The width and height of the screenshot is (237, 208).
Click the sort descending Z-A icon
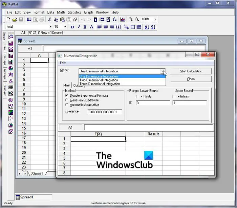(x=153, y=27)
